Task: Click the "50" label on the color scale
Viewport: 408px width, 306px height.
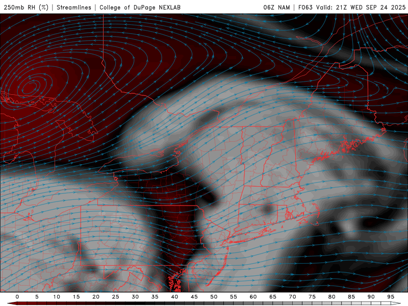Action: [x=214, y=297]
